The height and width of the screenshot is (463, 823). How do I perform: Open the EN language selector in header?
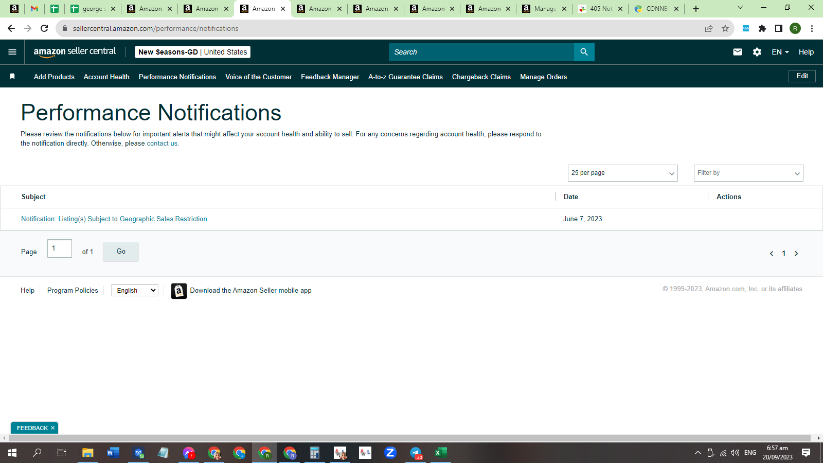click(780, 52)
